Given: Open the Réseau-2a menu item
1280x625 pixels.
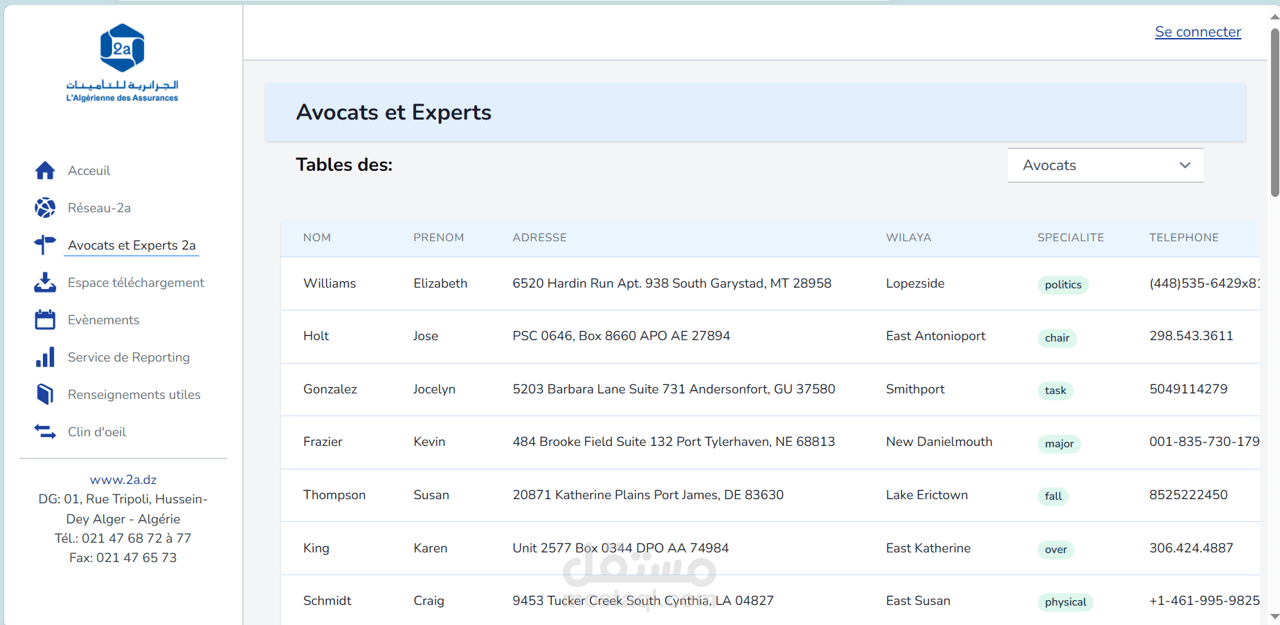Looking at the screenshot, I should click(99, 208).
